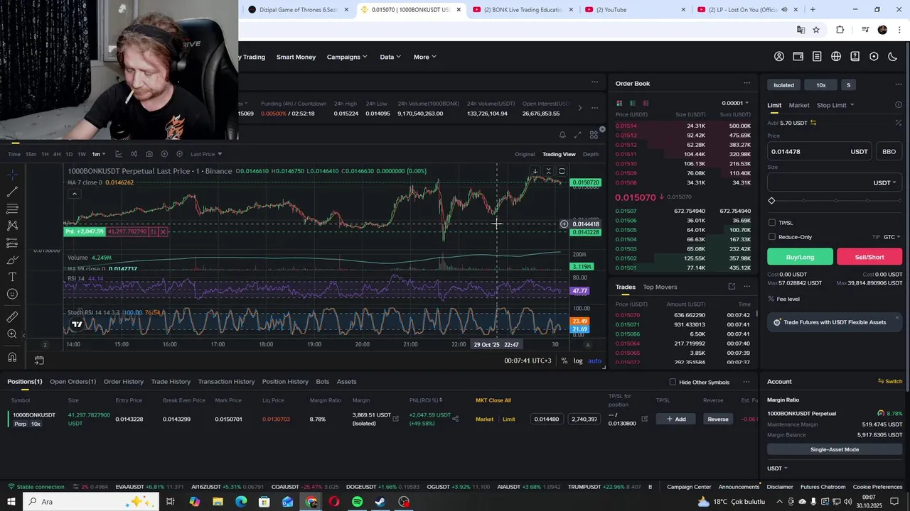Screen dimensions: 910x511
Task: Click the Buy/Long button
Action: point(800,257)
